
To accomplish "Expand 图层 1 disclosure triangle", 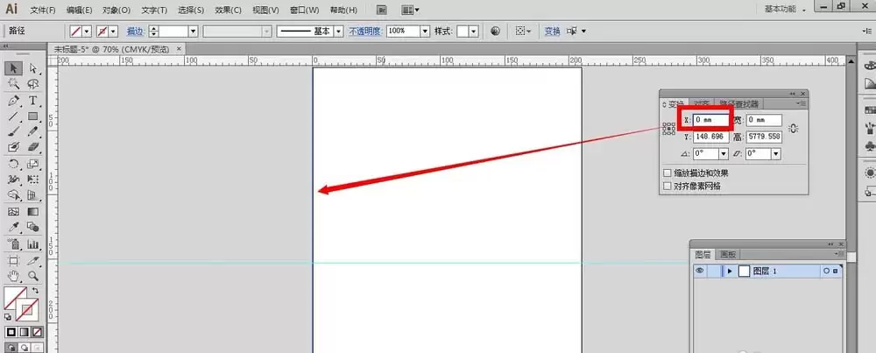I will pos(730,271).
